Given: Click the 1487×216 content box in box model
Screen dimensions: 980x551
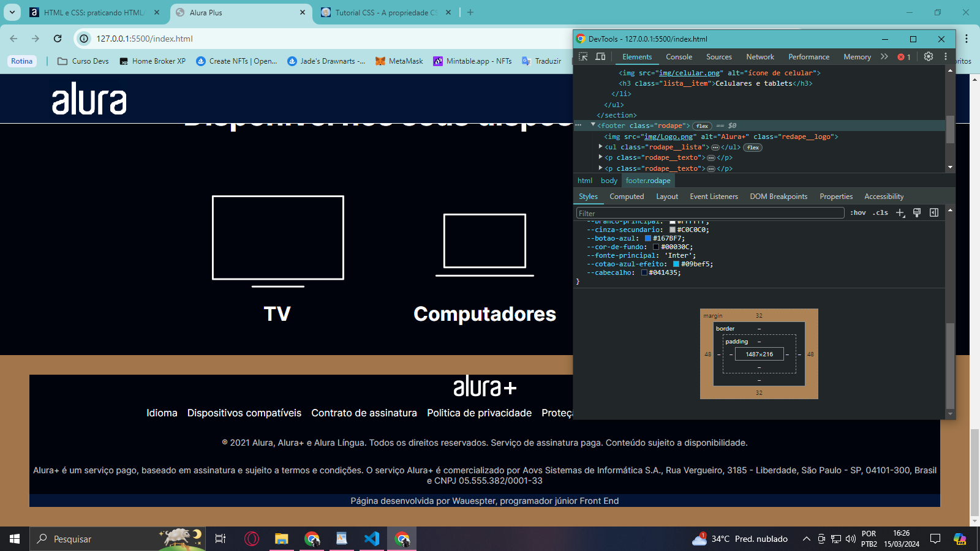Looking at the screenshot, I should tap(759, 354).
